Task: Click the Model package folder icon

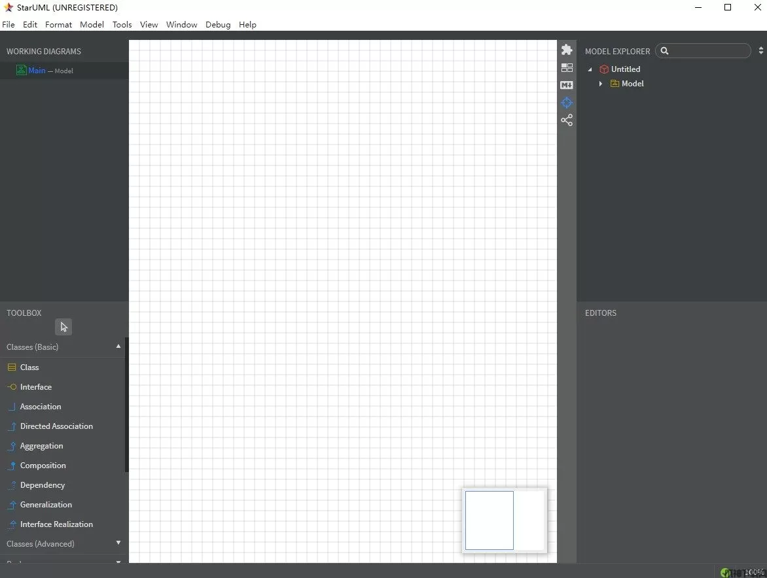Action: click(615, 84)
